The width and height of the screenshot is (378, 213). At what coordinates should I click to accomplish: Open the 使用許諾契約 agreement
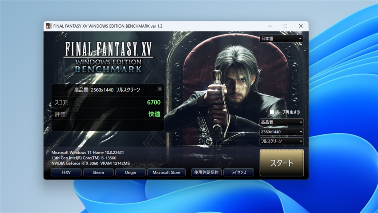[206, 172]
